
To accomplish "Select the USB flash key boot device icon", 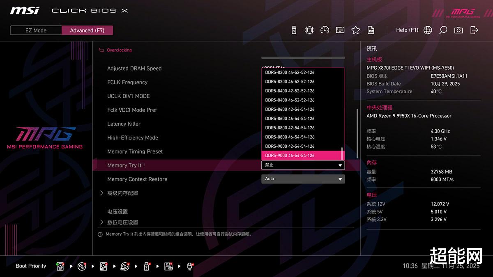I will (147, 266).
